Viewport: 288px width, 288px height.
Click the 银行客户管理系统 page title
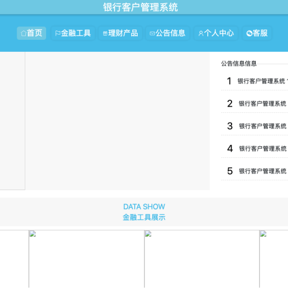[141, 7]
